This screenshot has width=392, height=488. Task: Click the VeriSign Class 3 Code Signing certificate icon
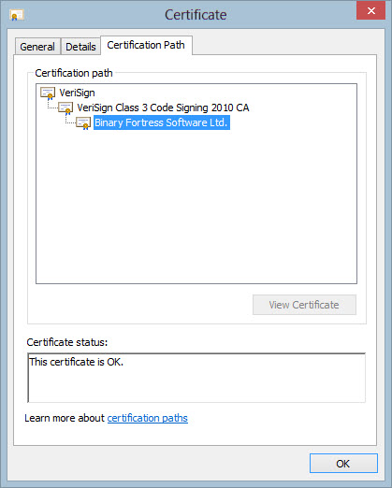[x=65, y=108]
